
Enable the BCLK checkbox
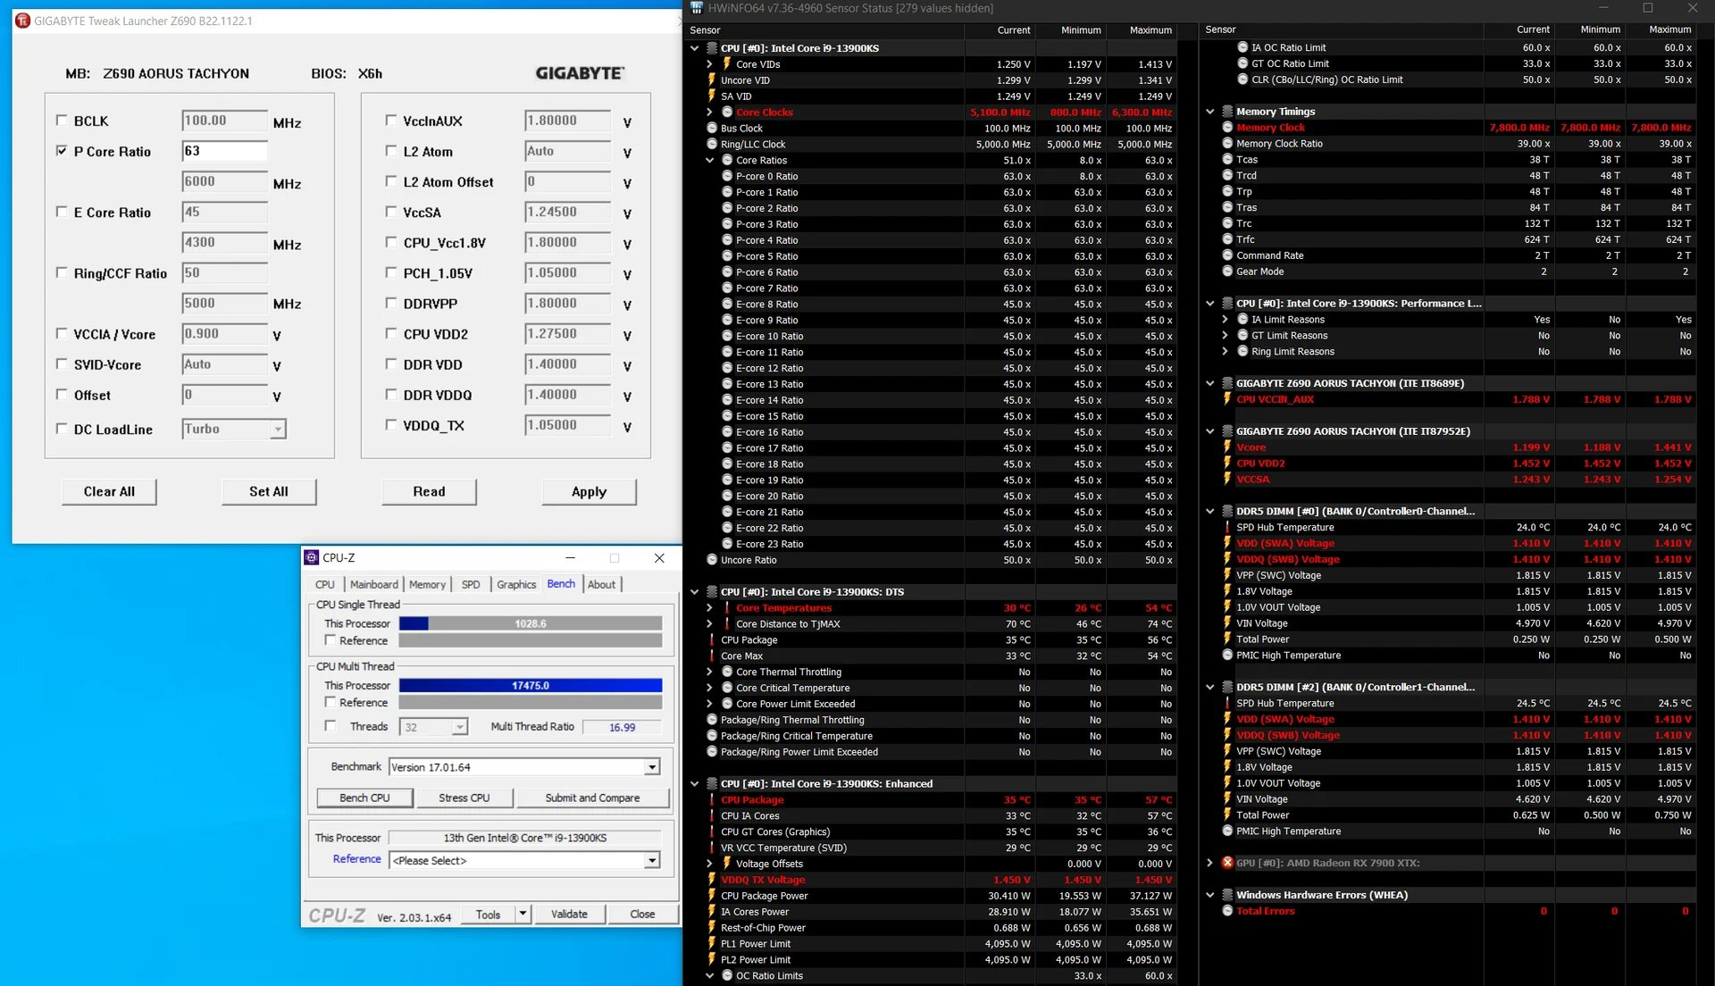[x=62, y=120]
